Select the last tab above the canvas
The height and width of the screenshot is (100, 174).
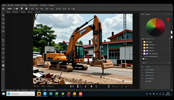click(38, 12)
